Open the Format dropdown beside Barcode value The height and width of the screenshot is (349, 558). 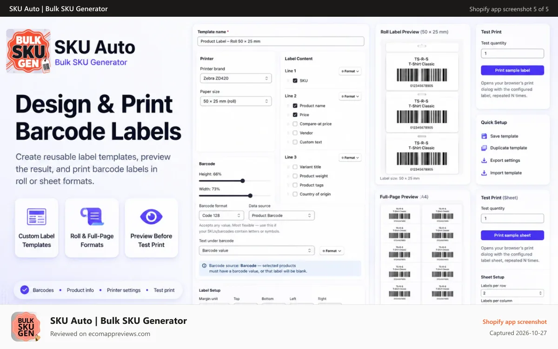[x=332, y=251]
